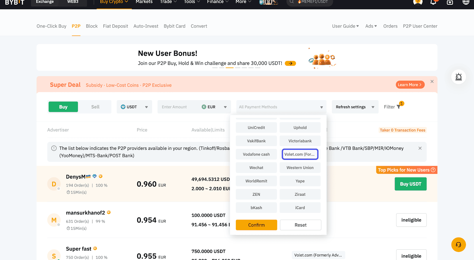This screenshot has height=260, width=474.
Task: Open the EUR currency dropdown
Action: 214,107
